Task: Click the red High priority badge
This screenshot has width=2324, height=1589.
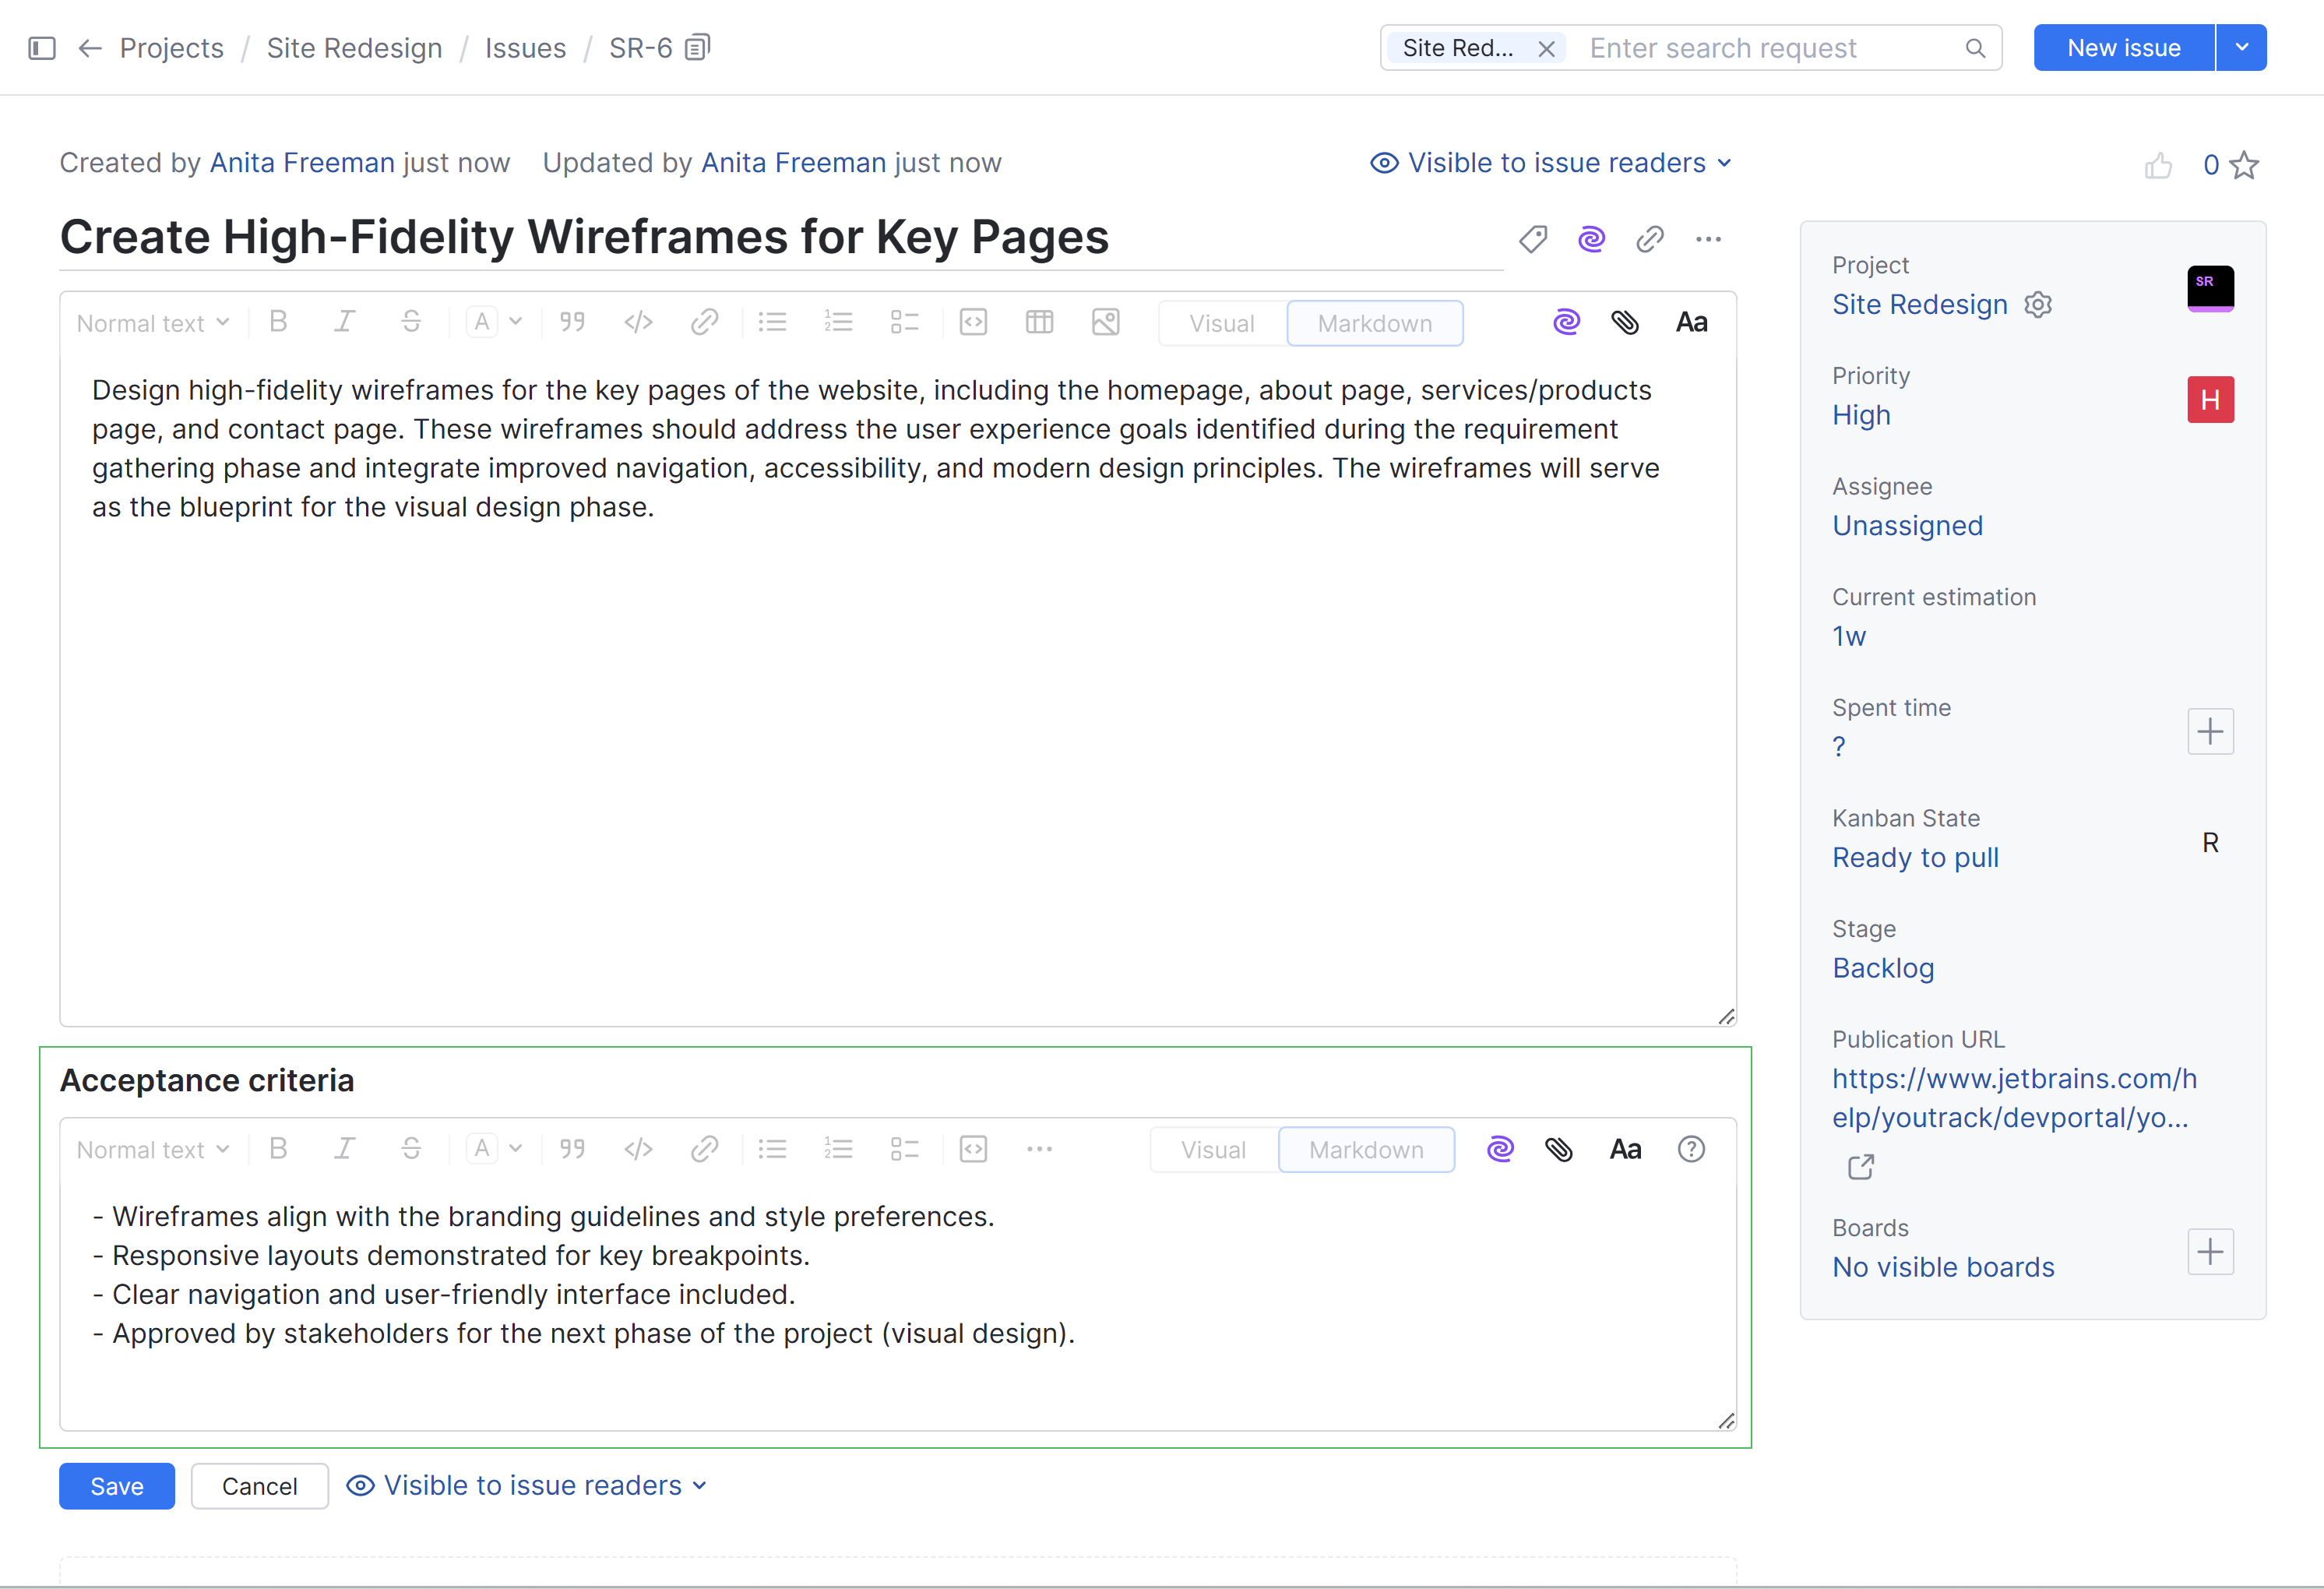Action: tap(2210, 400)
